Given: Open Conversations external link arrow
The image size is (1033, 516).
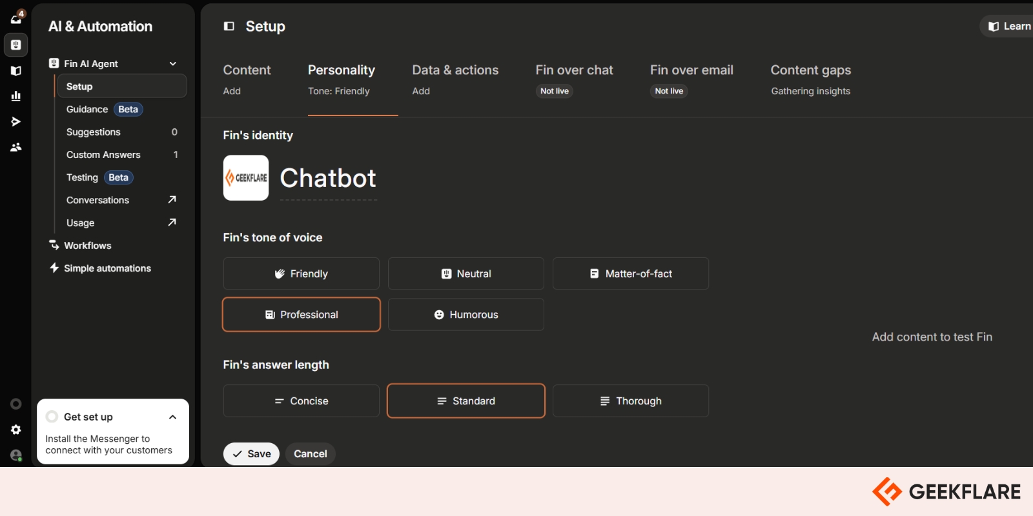Looking at the screenshot, I should click(172, 200).
